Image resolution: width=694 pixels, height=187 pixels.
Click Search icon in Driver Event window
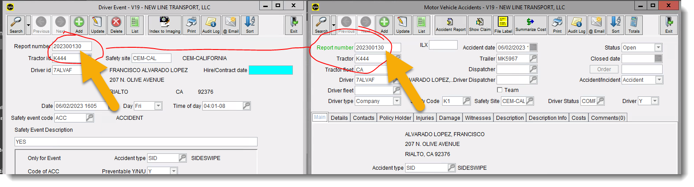coord(16,25)
